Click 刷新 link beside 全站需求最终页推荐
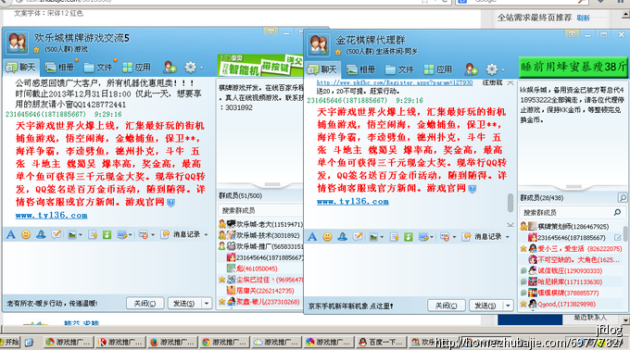 (x=583, y=19)
